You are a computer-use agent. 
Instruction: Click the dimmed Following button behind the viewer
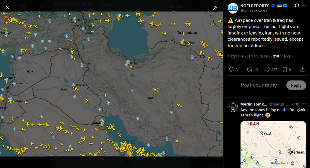(x=176, y=7)
